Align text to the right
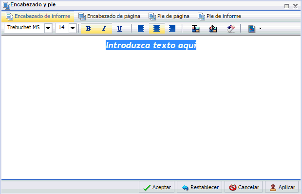This screenshot has height=194, width=302. tap(172, 29)
